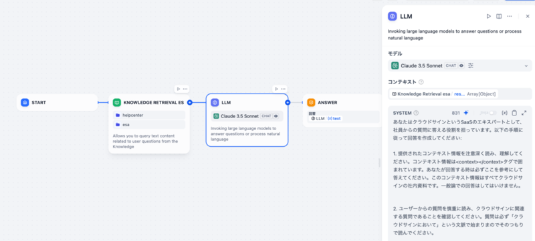
Task: Close the LLM settings panel
Action: 528,16
